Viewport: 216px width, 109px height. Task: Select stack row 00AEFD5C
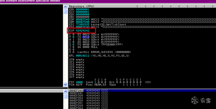(89, 103)
